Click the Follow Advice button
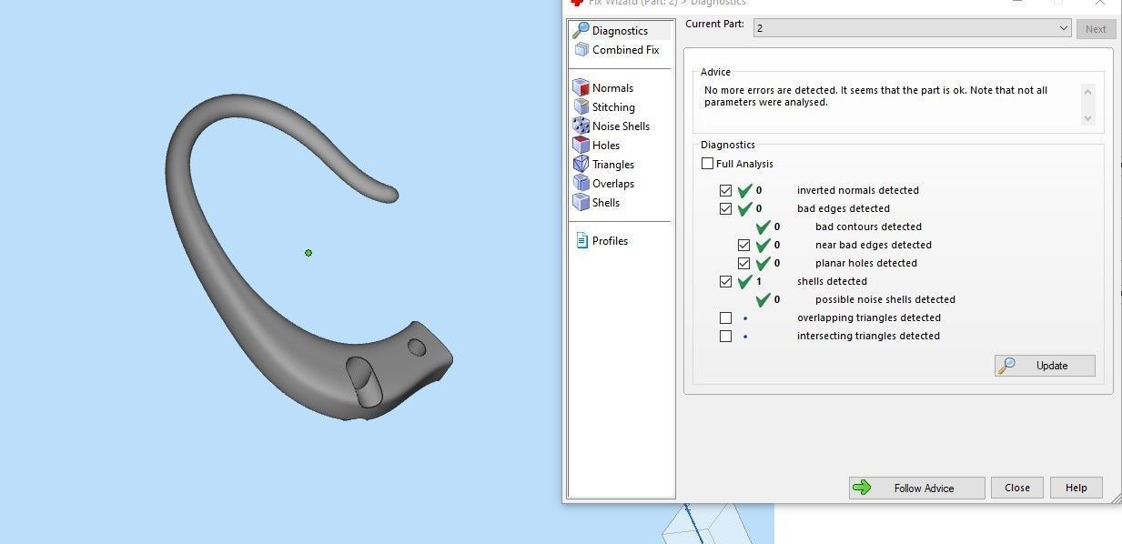Viewport: 1122px width, 544px height. click(x=916, y=488)
